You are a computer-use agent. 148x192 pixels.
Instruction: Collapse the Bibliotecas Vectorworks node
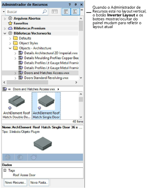point(5,33)
